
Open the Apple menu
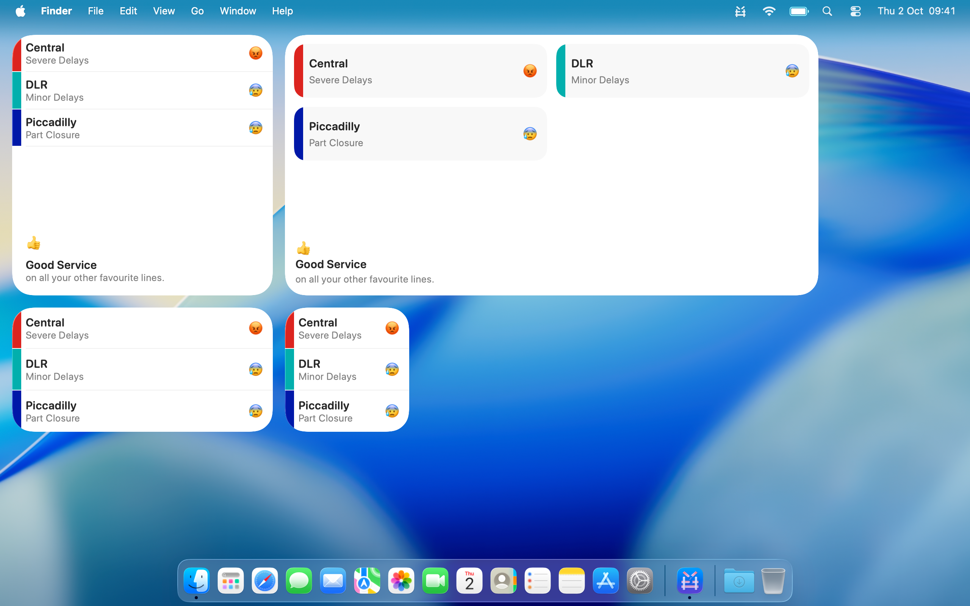pos(20,11)
